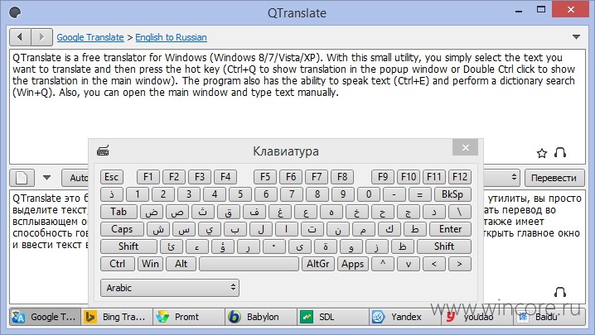
Task: Click the QTranslate app icon in title bar
Action: (15, 12)
